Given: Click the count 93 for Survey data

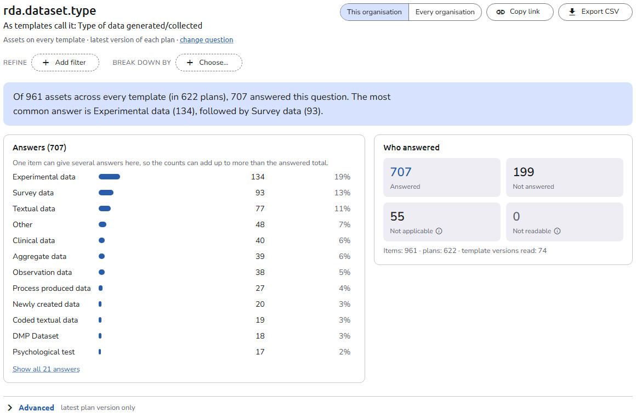Looking at the screenshot, I should coord(260,193).
